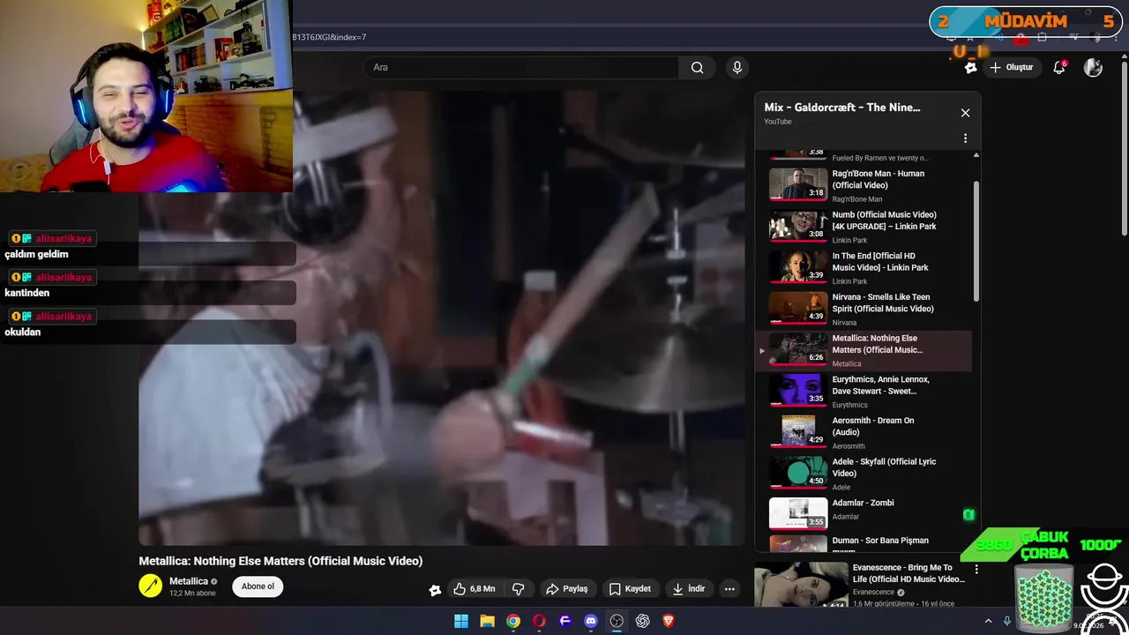This screenshot has height=635, width=1129.
Task: Like the video with 6,8 Mn button
Action: click(475, 589)
